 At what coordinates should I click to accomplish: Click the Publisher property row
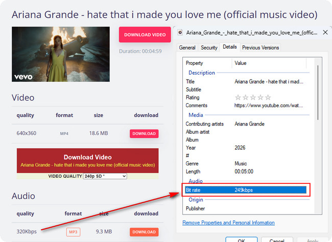[x=246, y=208]
